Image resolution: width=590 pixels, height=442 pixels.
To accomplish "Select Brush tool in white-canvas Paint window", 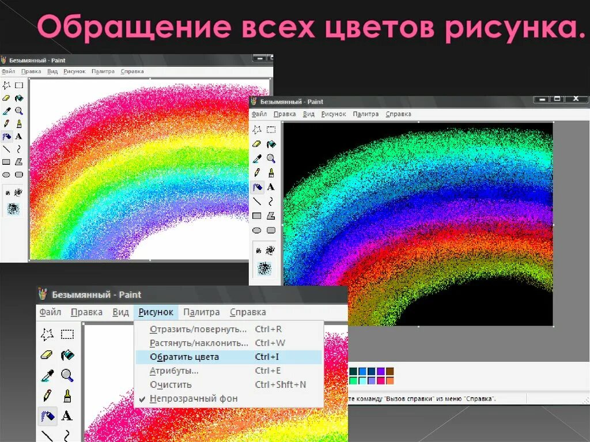I will pos(19,123).
